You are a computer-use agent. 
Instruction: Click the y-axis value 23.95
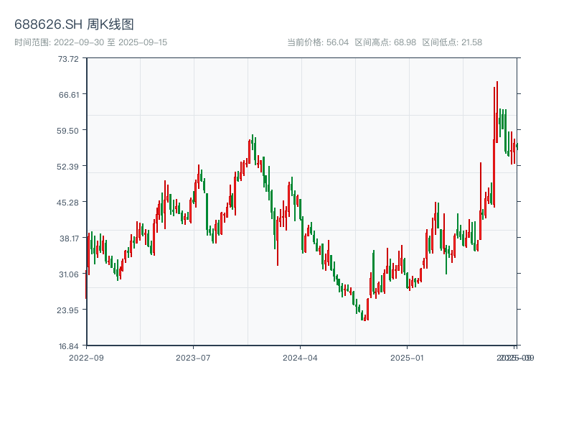coord(67,310)
